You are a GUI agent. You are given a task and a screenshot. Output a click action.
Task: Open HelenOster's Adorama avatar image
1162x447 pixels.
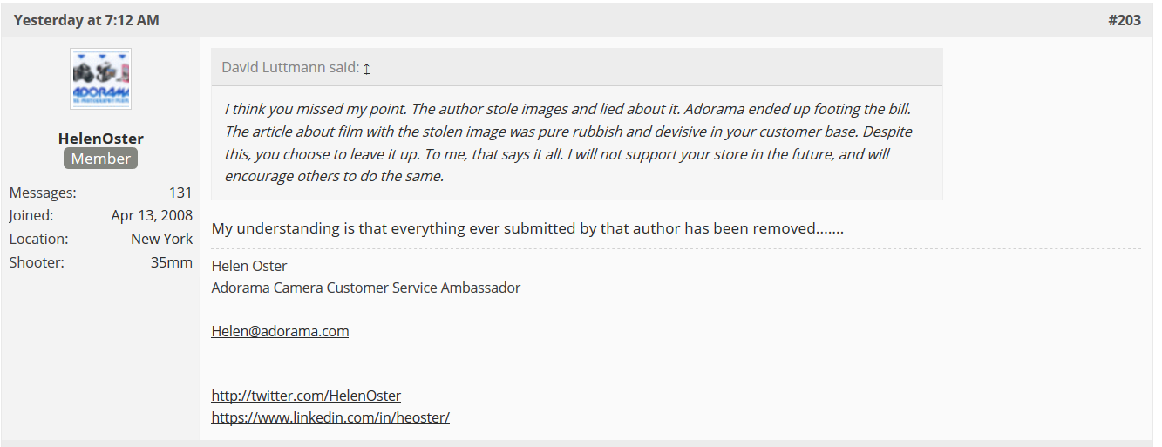[100, 78]
